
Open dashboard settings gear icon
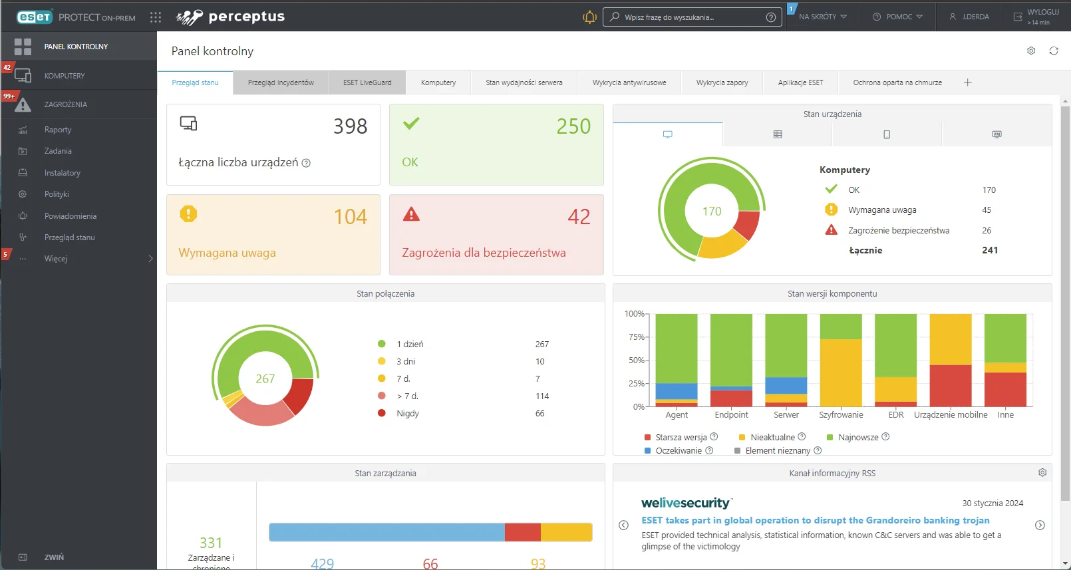point(1031,51)
